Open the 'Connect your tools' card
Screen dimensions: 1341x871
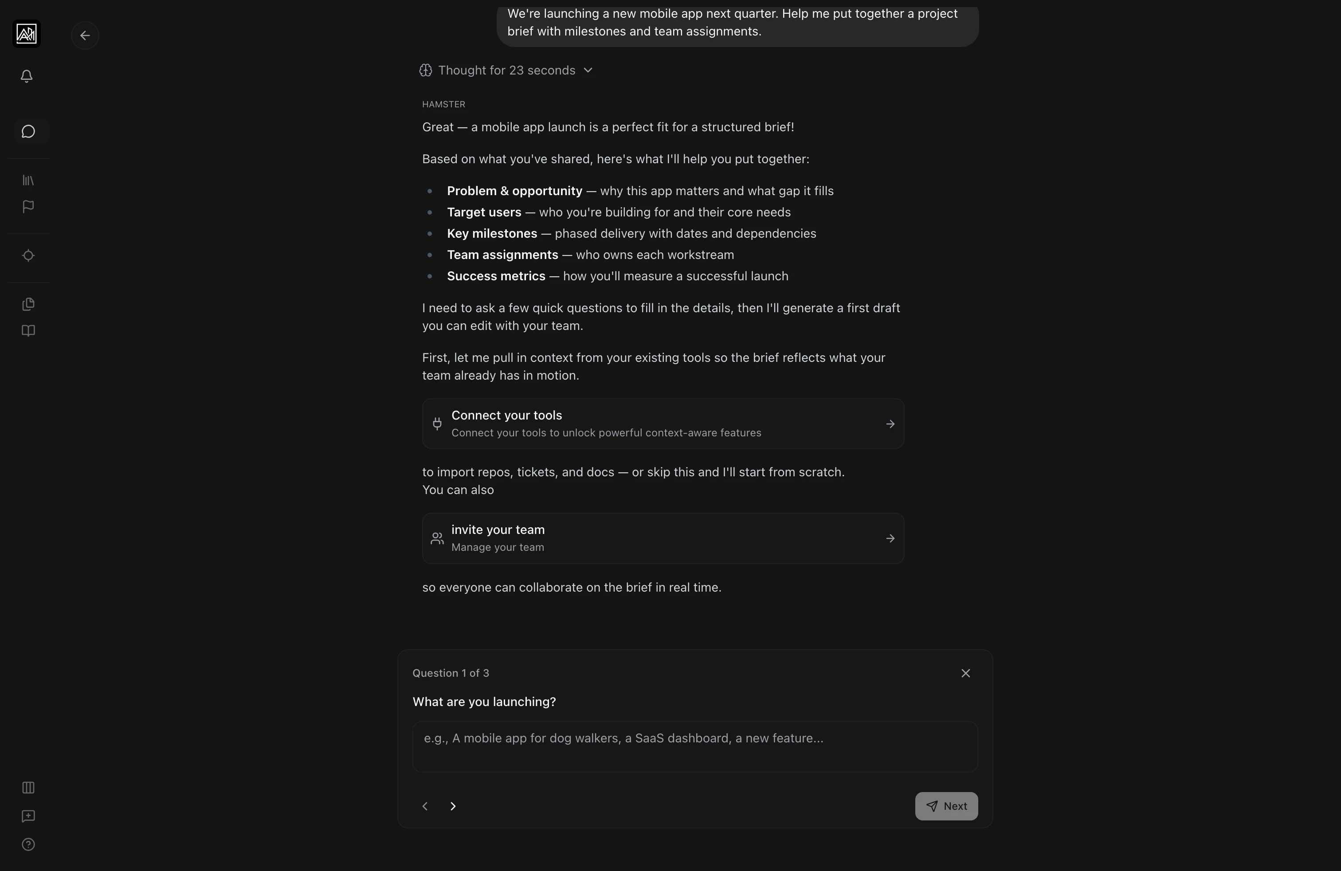pyautogui.click(x=663, y=424)
